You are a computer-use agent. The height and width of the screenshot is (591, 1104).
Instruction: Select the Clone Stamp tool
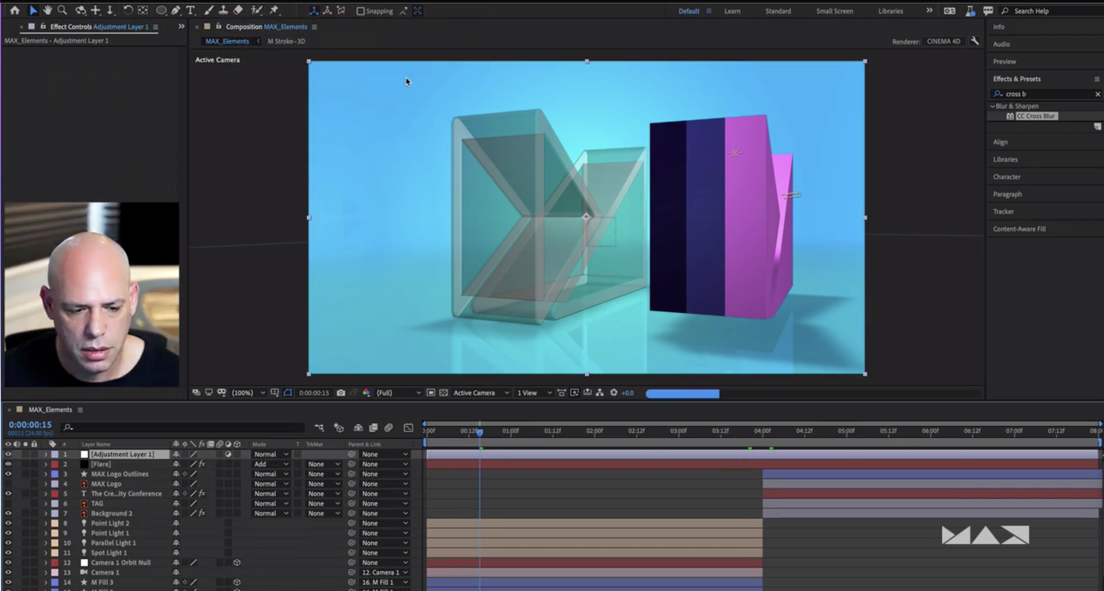224,10
